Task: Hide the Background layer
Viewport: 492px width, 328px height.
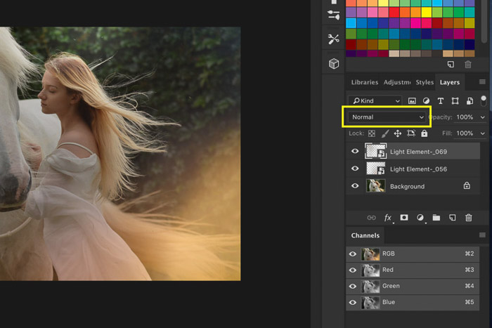Action: pos(355,185)
